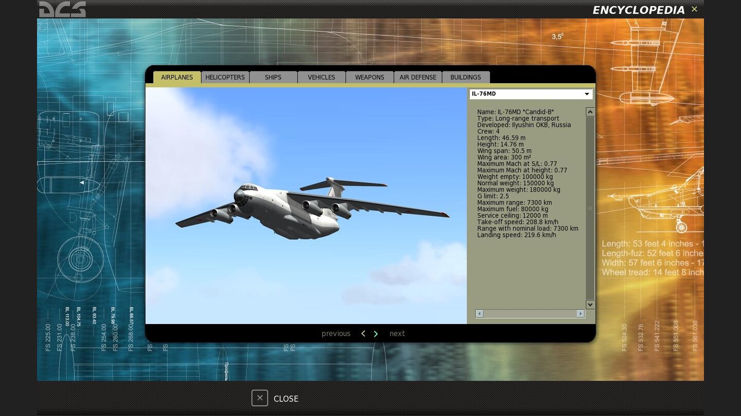741x416 pixels.
Task: Click the 'Crew: 4' line
Action: 488,131
